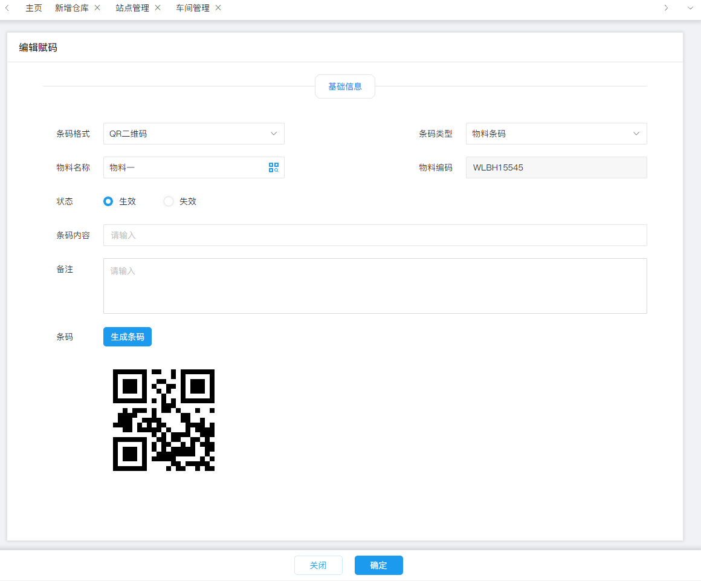Image resolution: width=701 pixels, height=581 pixels.
Task: Close the 新增仓库 tab
Action: (x=97, y=8)
